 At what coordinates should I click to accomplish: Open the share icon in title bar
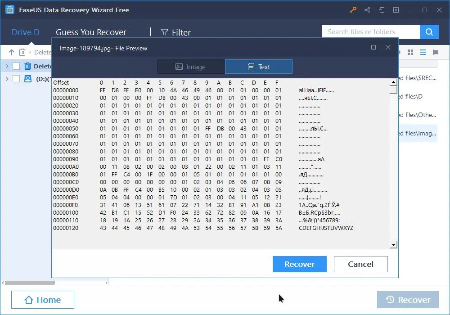367,10
